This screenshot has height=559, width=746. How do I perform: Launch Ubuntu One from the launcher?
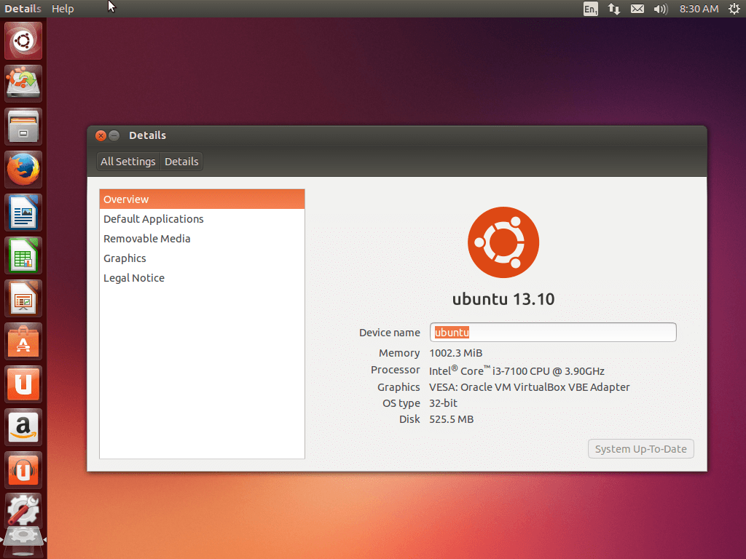[23, 384]
